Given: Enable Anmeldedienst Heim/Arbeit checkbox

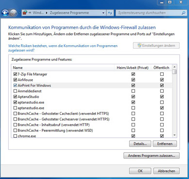Looking at the screenshot, I should coord(133,91).
